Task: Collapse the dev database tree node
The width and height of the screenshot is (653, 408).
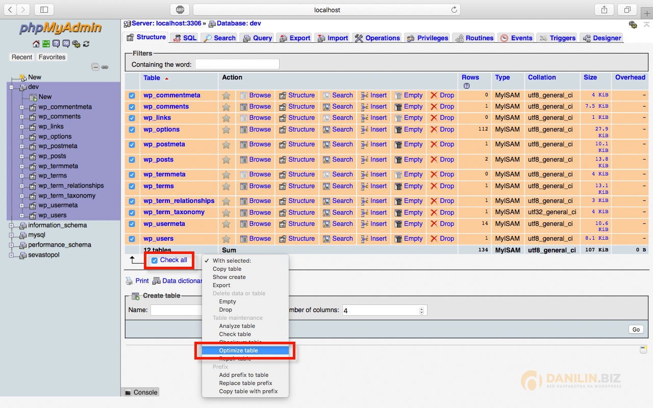Action: click(x=11, y=87)
